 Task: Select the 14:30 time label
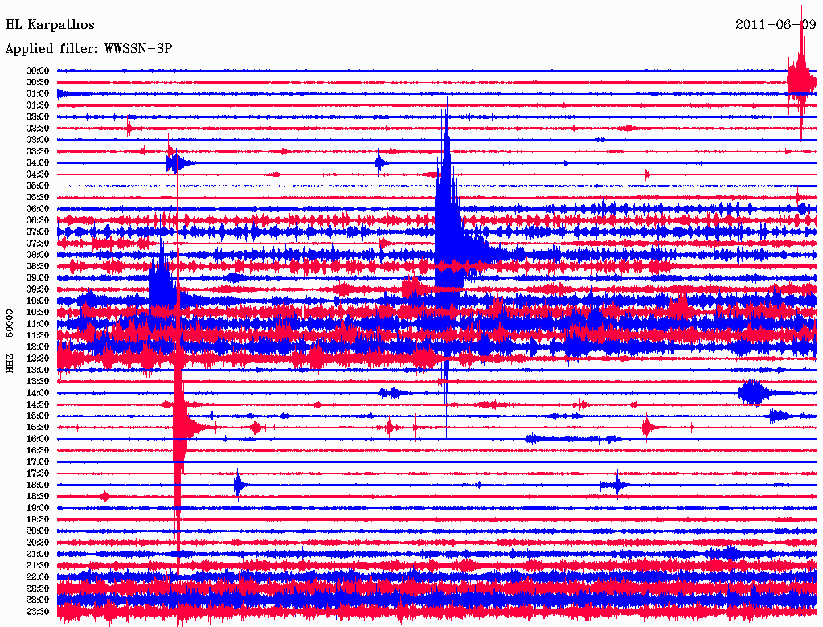pos(37,404)
